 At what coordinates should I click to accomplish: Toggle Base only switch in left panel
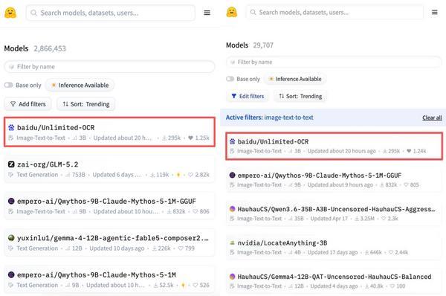(x=8, y=85)
